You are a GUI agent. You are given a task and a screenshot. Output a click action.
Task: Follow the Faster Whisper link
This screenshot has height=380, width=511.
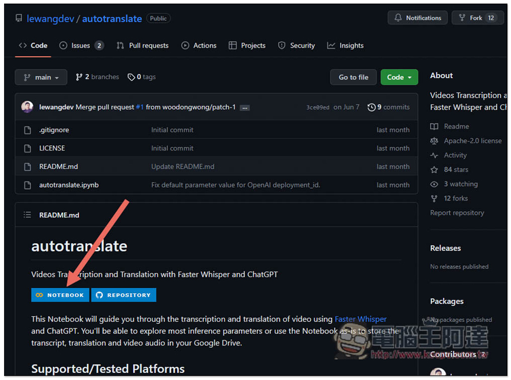(361, 319)
